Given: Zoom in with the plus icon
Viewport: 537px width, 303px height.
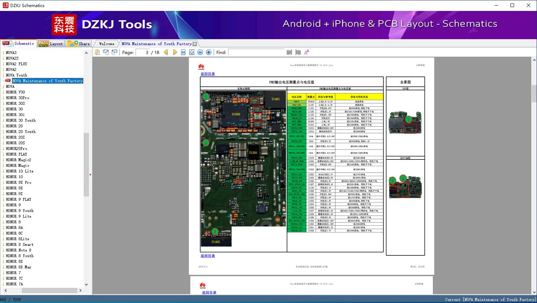Looking at the screenshot, I should pos(209,52).
